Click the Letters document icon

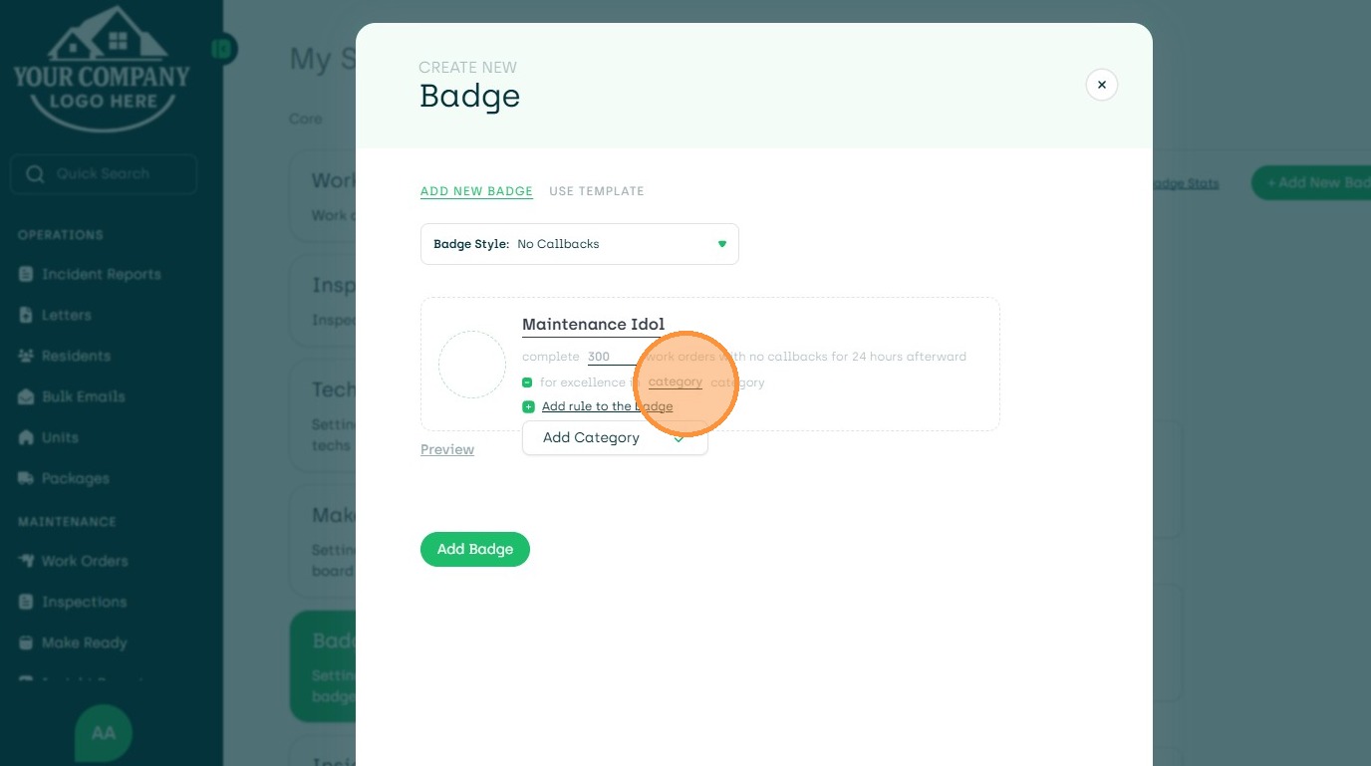coord(27,315)
